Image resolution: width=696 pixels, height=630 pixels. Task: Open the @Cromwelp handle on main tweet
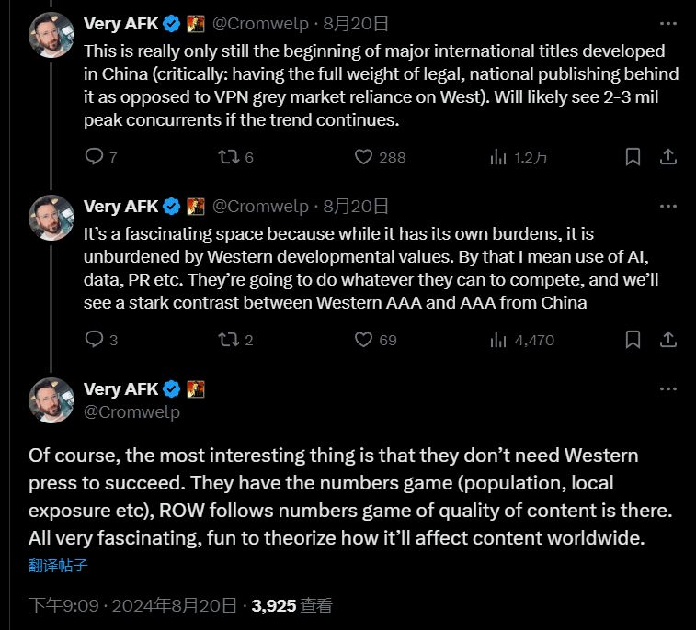point(131,412)
